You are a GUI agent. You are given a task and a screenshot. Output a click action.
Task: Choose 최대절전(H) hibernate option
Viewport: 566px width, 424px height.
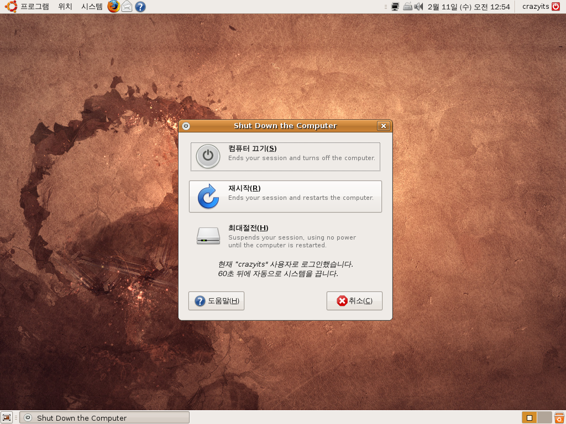tap(285, 236)
